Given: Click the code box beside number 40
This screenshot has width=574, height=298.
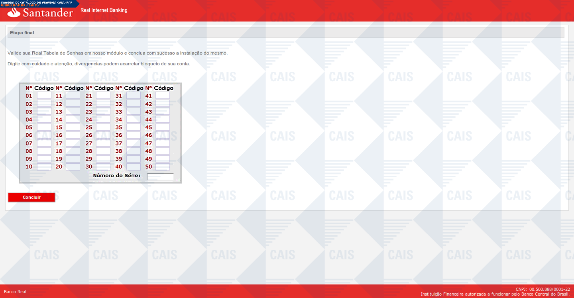Looking at the screenshot, I should 134,167.
